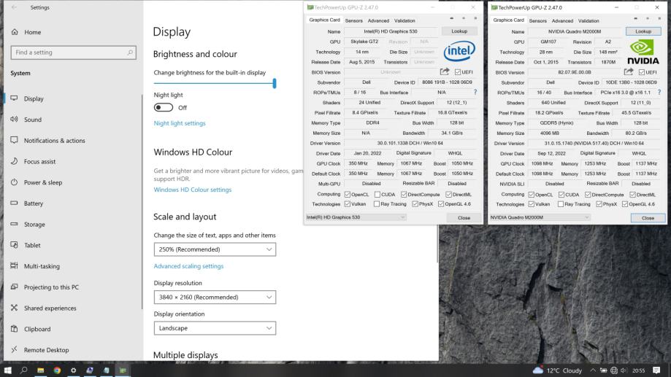Tick the CUDA checkbox in Intel GPU-Z
The width and height of the screenshot is (671, 377).
pos(377,194)
